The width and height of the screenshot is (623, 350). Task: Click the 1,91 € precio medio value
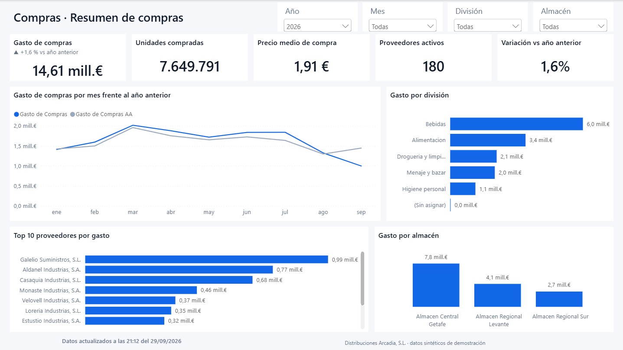pyautogui.click(x=311, y=67)
